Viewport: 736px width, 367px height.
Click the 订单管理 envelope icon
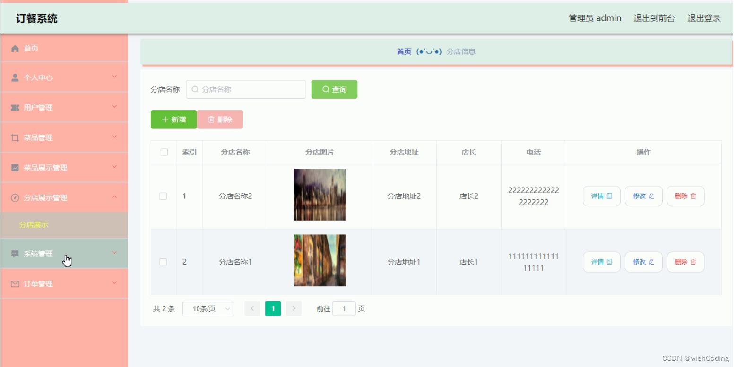tap(15, 283)
